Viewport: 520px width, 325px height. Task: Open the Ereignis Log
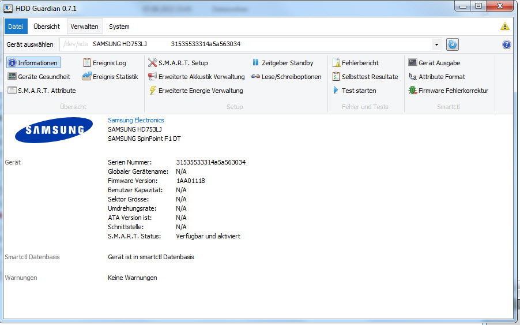click(x=104, y=63)
